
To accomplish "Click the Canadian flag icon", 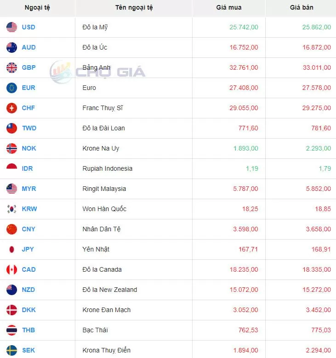I will pos(11,269).
